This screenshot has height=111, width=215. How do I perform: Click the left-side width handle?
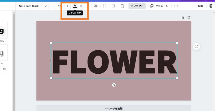51,61
